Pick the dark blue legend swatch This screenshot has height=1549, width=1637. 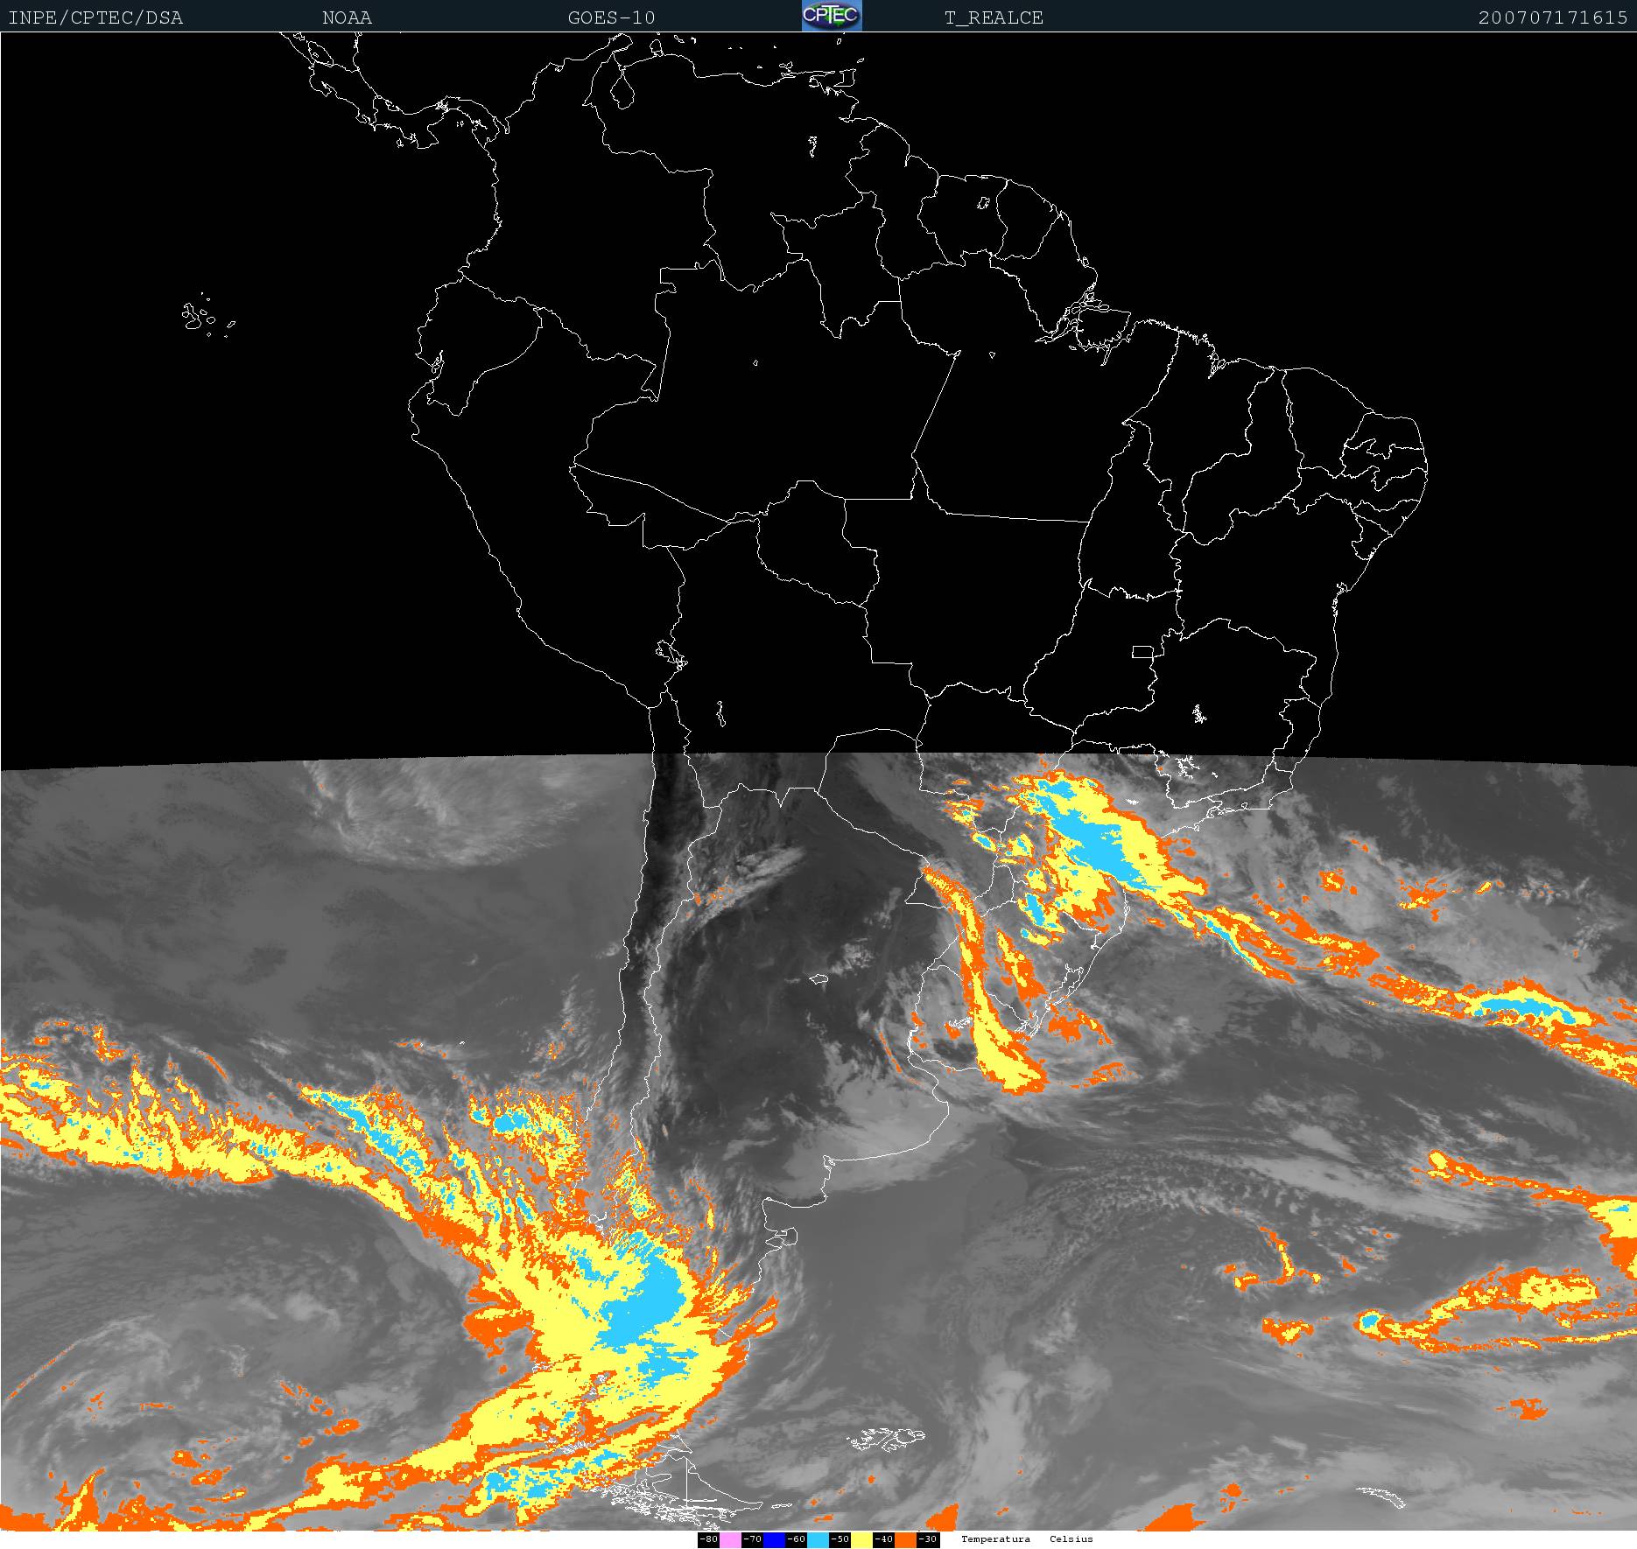(774, 1539)
